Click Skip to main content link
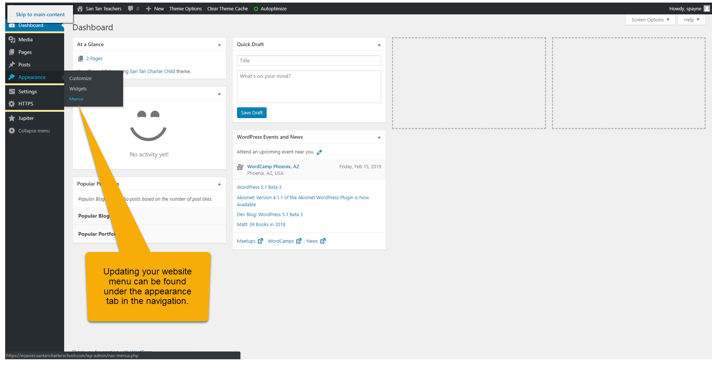 coord(40,14)
